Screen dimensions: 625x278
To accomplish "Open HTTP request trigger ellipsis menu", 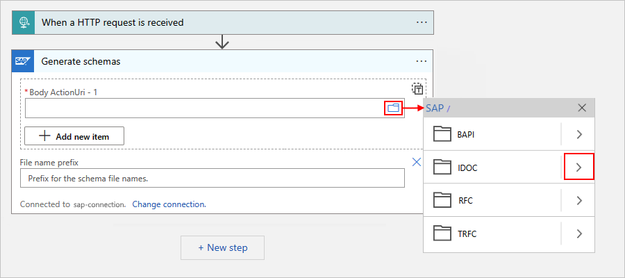I will pyautogui.click(x=422, y=22).
